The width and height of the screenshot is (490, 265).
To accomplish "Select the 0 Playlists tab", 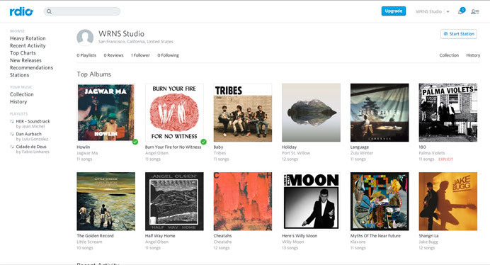I will pos(86,55).
